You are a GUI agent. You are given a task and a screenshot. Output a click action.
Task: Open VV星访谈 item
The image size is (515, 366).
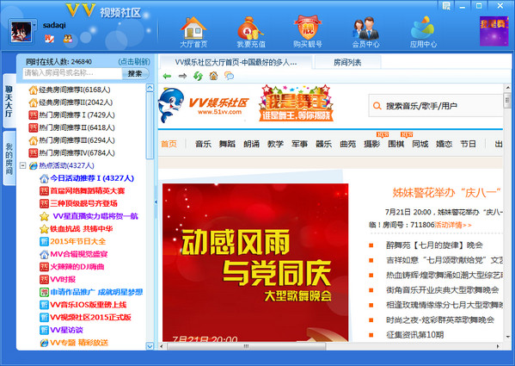pos(61,330)
